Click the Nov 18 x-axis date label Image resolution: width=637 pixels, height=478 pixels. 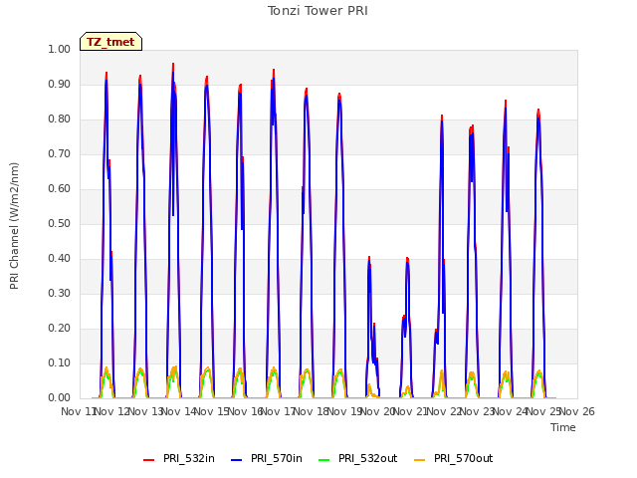click(313, 411)
